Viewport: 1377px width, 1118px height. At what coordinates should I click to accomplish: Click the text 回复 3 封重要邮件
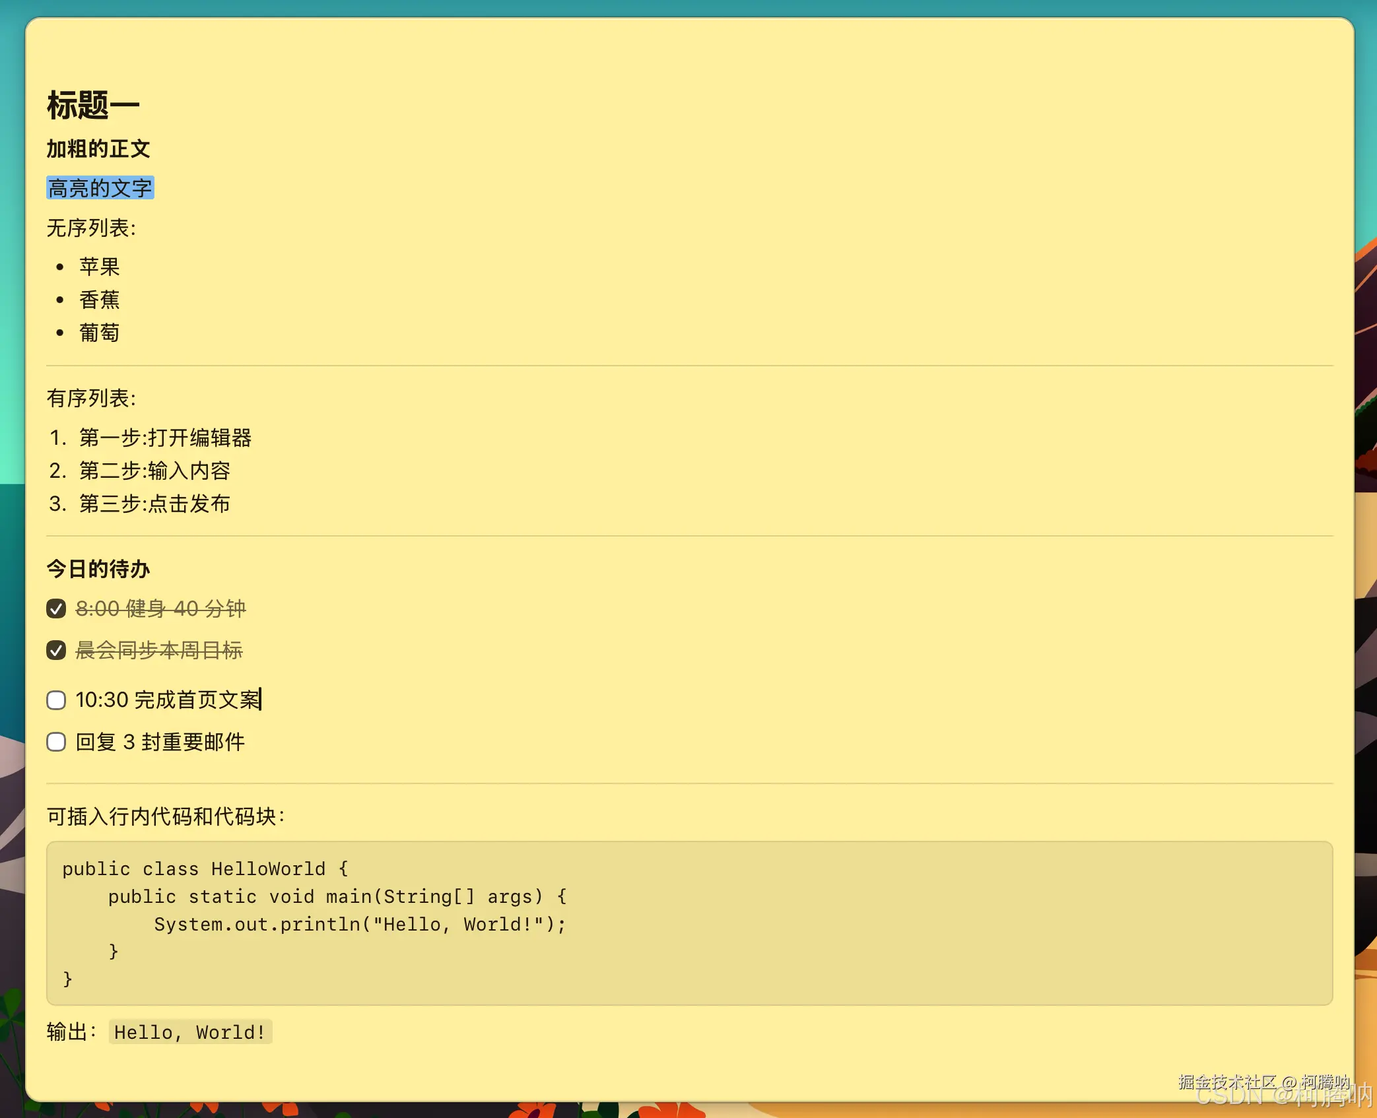point(160,742)
